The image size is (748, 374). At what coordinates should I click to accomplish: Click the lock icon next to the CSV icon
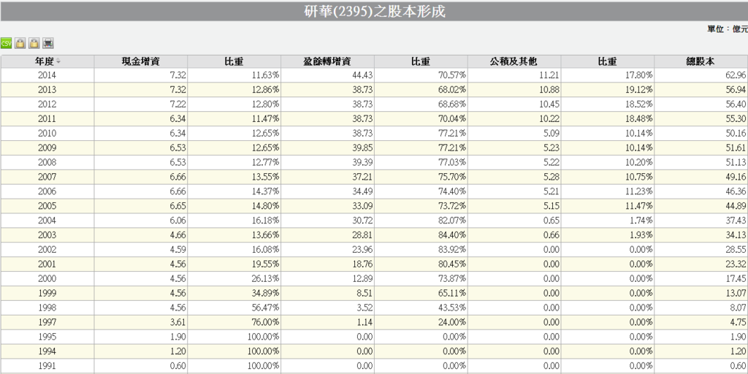click(20, 43)
